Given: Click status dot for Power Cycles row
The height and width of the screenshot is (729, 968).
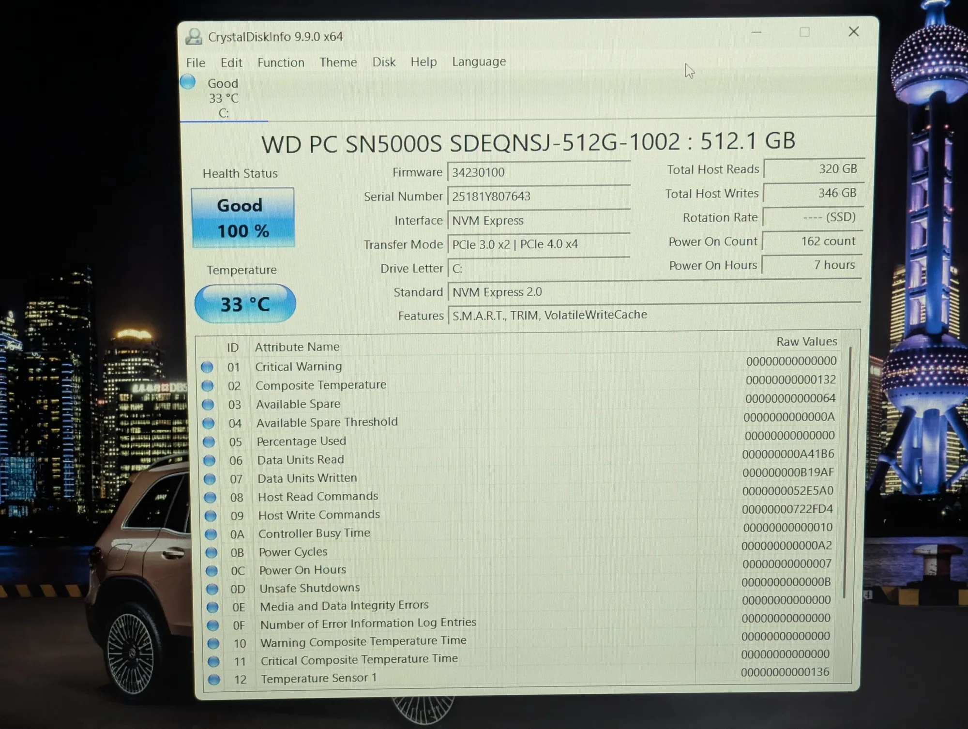Looking at the screenshot, I should pos(212,553).
